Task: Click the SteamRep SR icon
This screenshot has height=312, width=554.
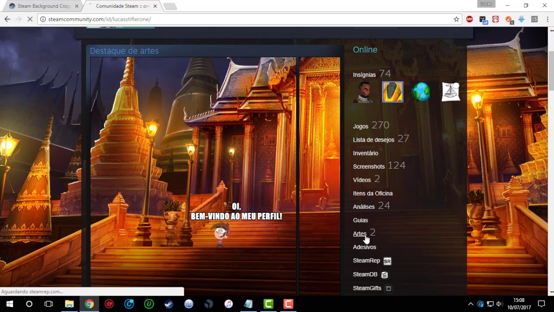Action: click(x=387, y=261)
